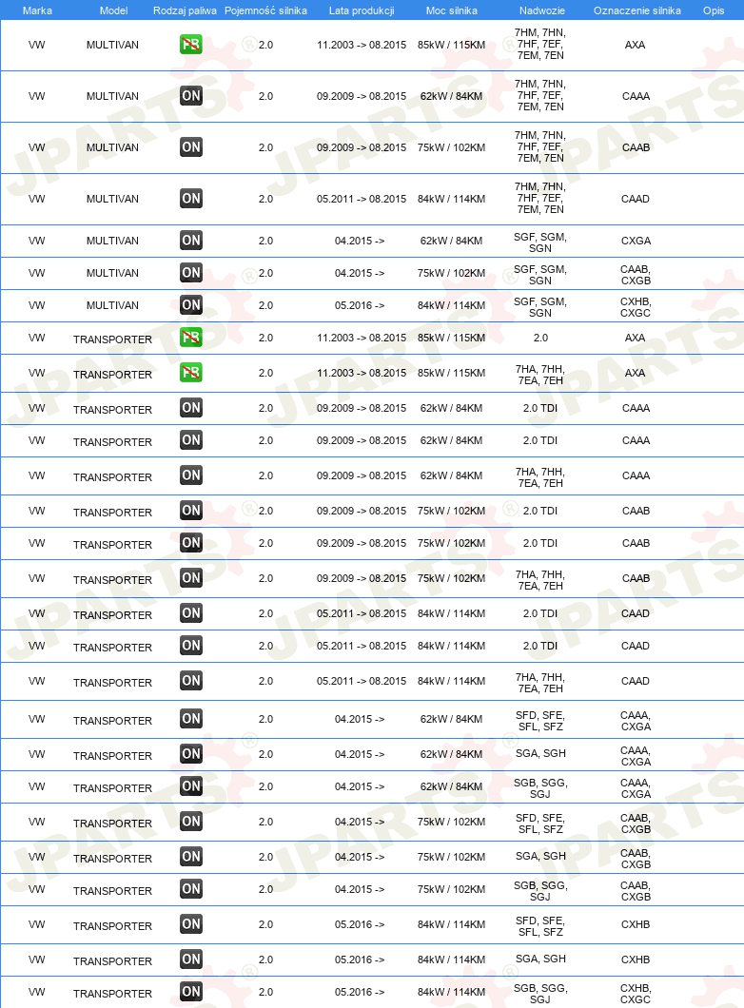The height and width of the screenshot is (1008, 744).
Task: Click '62kW / 84KM' in Multivan CAAA row
Action: coord(451,96)
